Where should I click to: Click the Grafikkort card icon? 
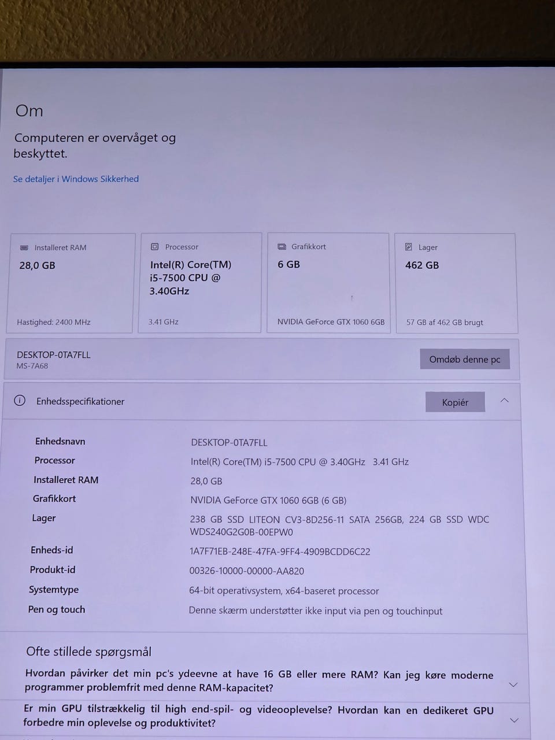tap(282, 246)
